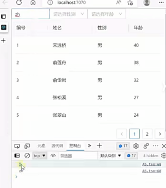Go to the next table page
This screenshot has width=166, height=188.
[160, 134]
